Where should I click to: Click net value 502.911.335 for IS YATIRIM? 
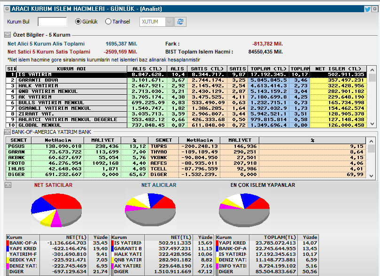click(346, 75)
